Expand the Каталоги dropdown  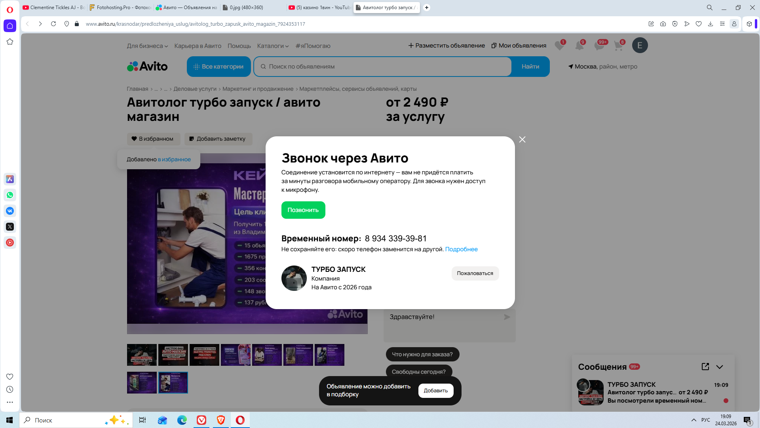click(273, 46)
